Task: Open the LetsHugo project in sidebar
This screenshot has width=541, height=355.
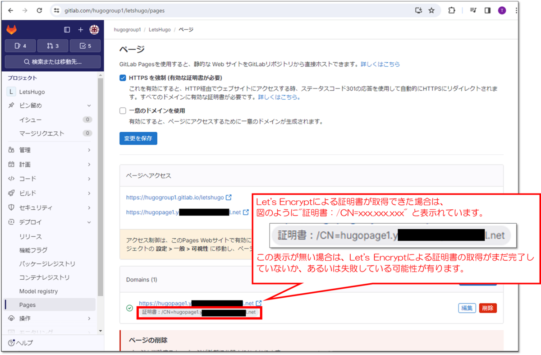Action: [x=50, y=92]
